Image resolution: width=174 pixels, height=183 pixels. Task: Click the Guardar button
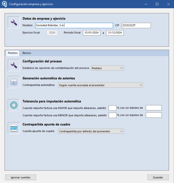(x=158, y=177)
